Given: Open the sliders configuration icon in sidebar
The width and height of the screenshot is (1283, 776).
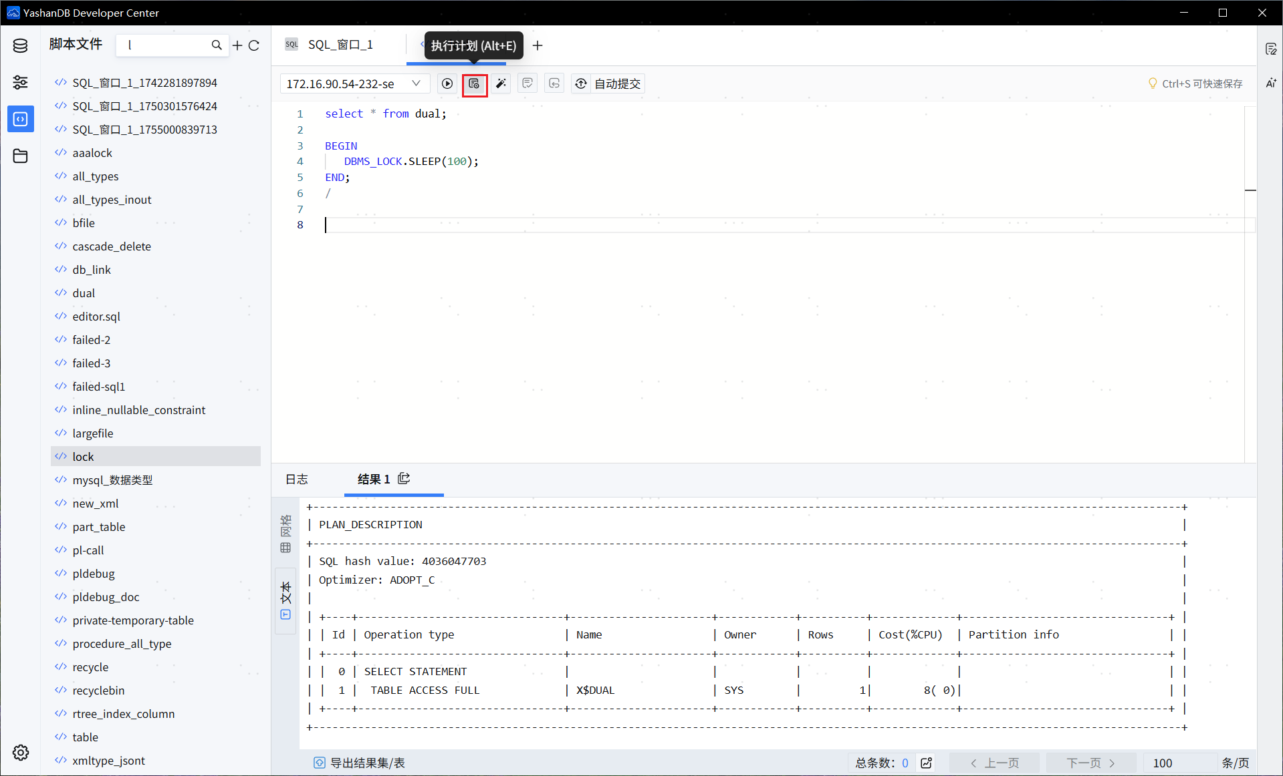Looking at the screenshot, I should (20, 82).
